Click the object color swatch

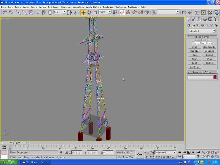point(215,77)
